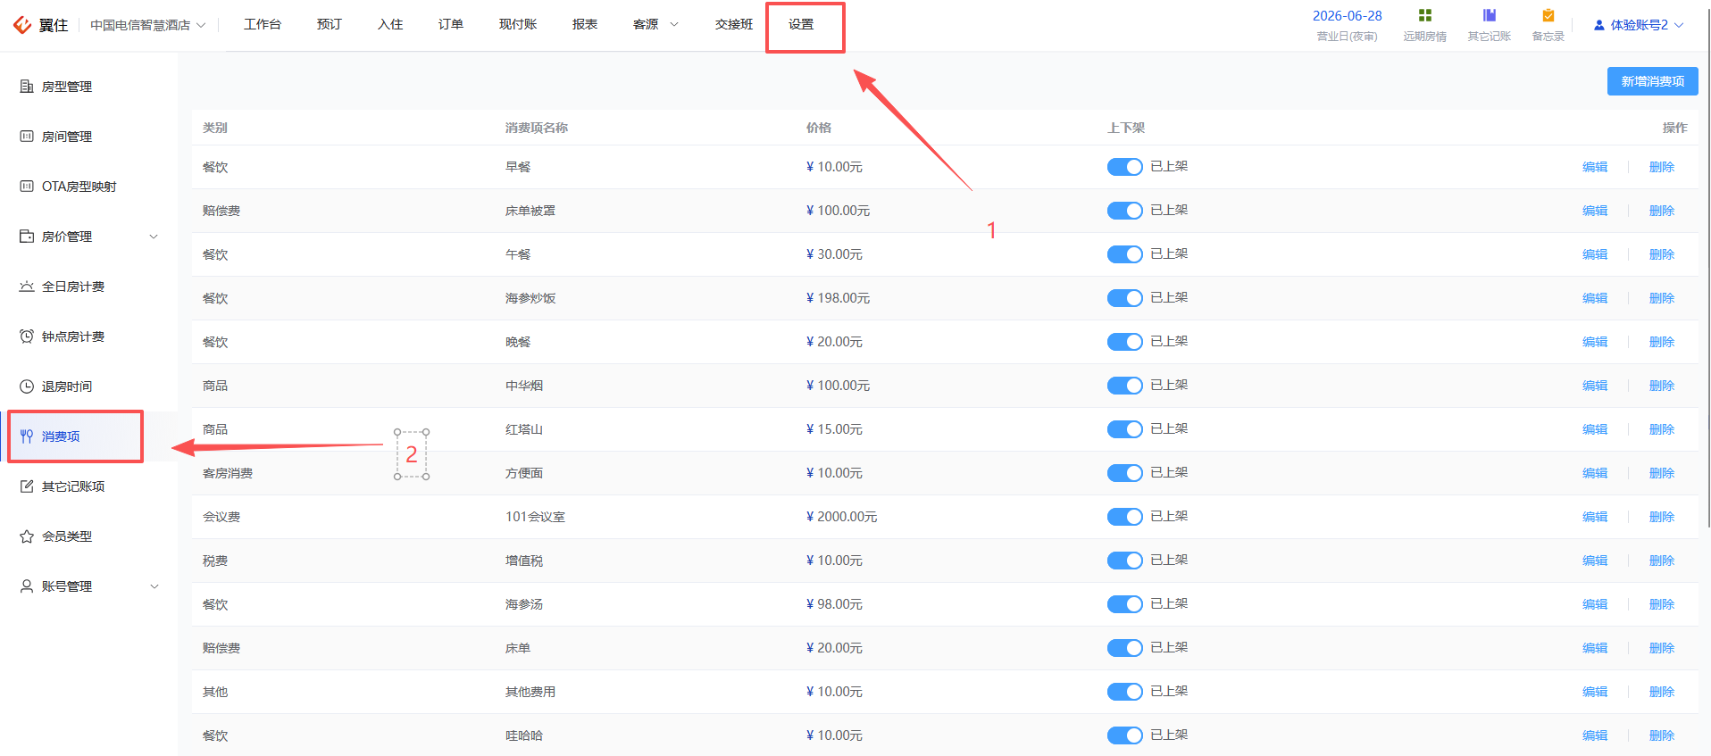This screenshot has height=756, width=1711.
Task: Click the 新增消费项 button
Action: (1652, 81)
